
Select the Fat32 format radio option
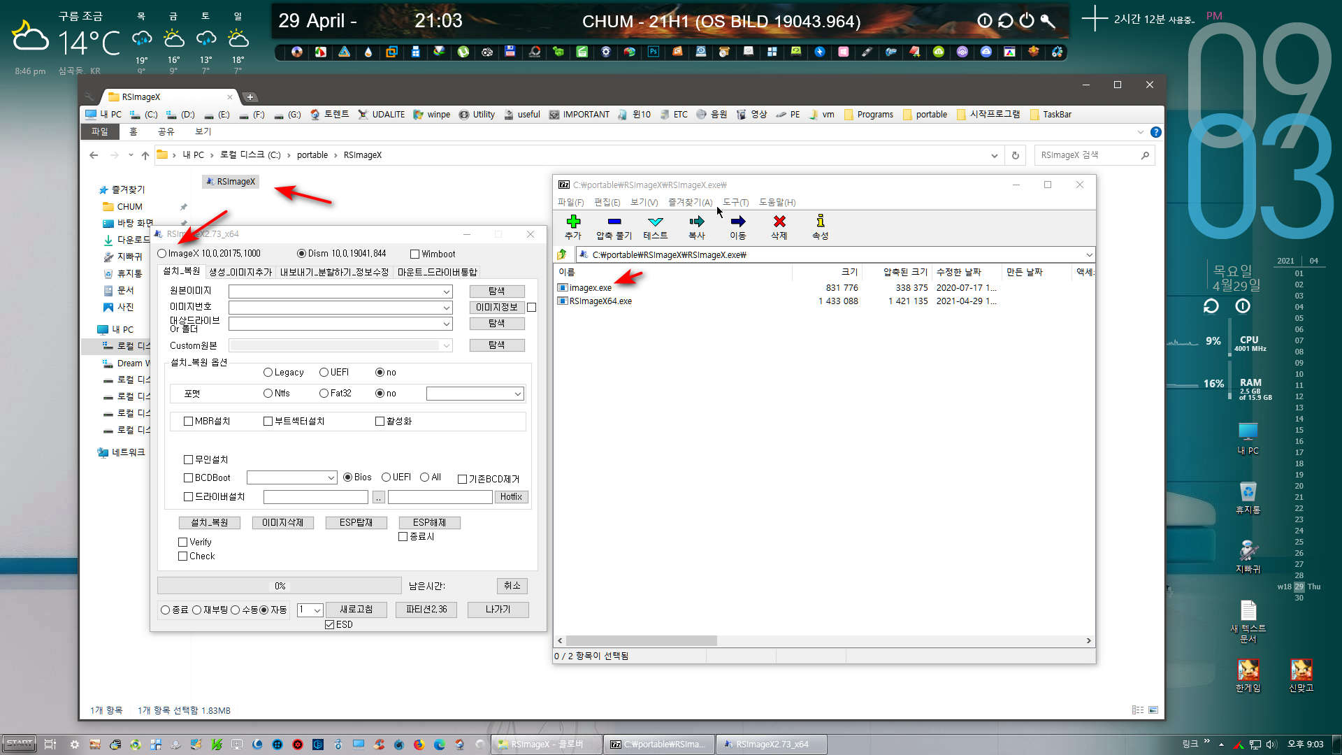coord(324,394)
